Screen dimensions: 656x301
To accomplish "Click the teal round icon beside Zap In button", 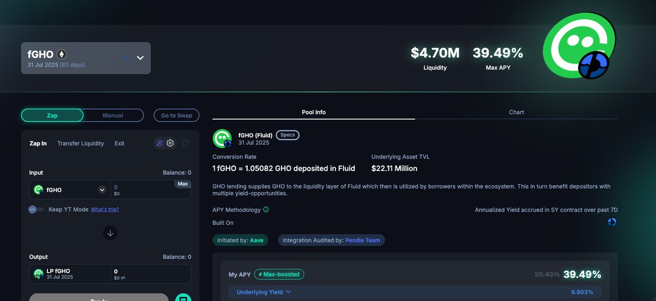I will click(x=183, y=298).
